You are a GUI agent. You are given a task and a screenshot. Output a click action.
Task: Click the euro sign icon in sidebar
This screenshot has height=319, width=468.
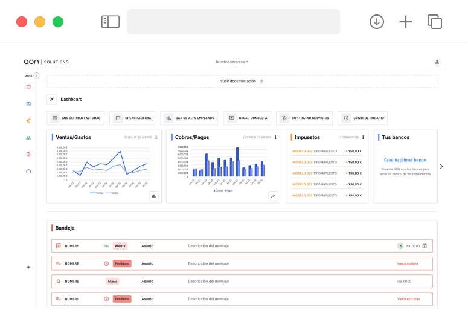(x=28, y=121)
